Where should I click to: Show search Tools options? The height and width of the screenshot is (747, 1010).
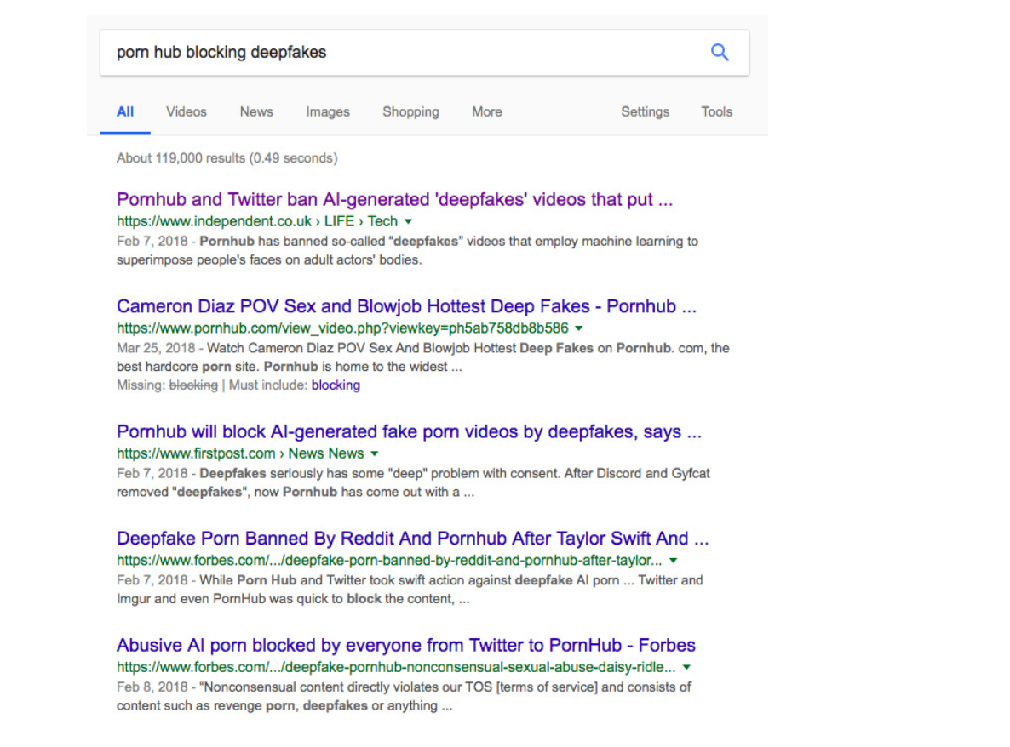(716, 112)
